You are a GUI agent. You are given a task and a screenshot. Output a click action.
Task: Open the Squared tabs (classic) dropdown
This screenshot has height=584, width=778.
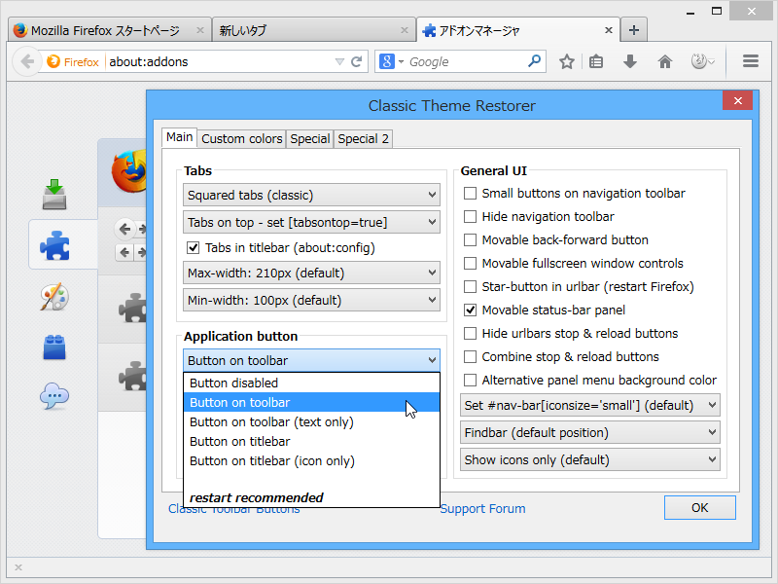pos(311,195)
